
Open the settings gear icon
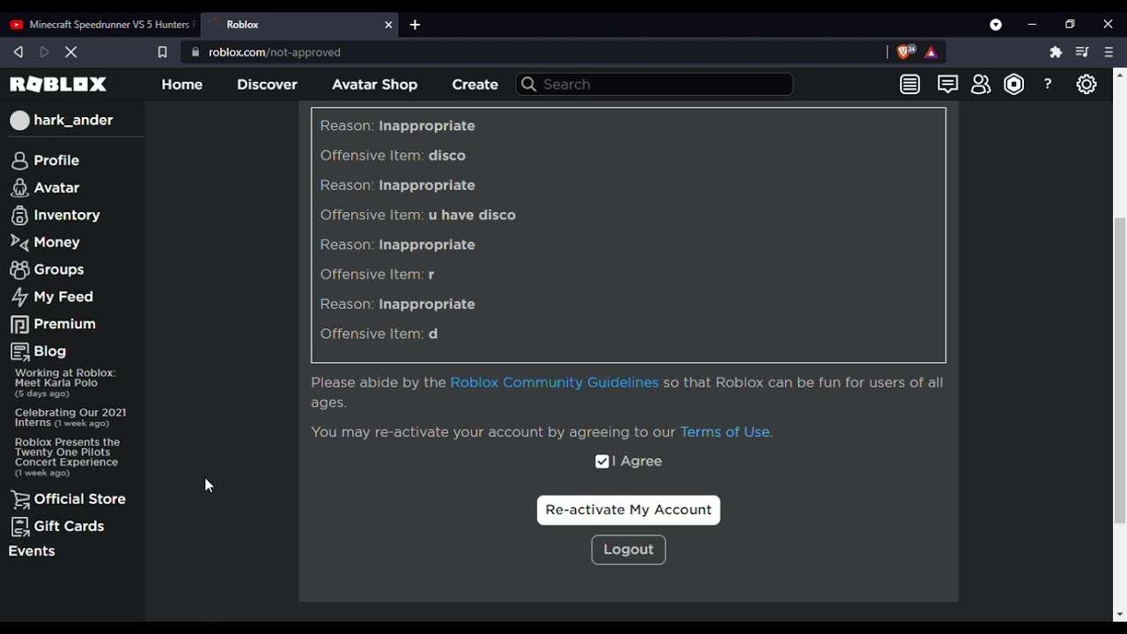[x=1086, y=85]
